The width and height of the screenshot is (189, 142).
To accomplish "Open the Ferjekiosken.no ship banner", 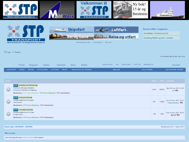I will [x=167, y=10].
